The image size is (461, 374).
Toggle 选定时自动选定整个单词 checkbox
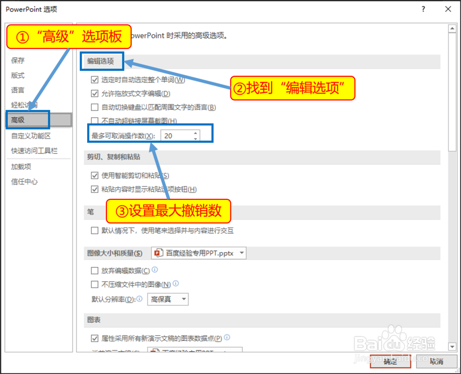tap(95, 80)
